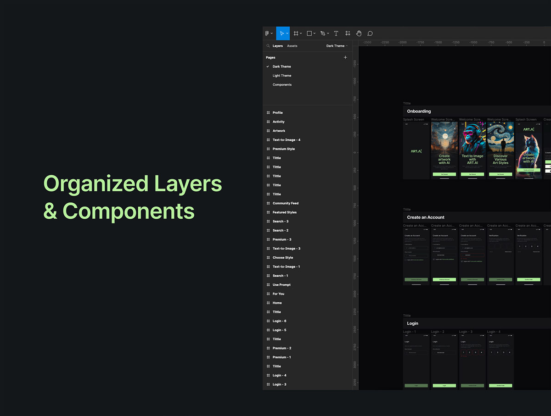Switch to the Layers tab

[277, 46]
